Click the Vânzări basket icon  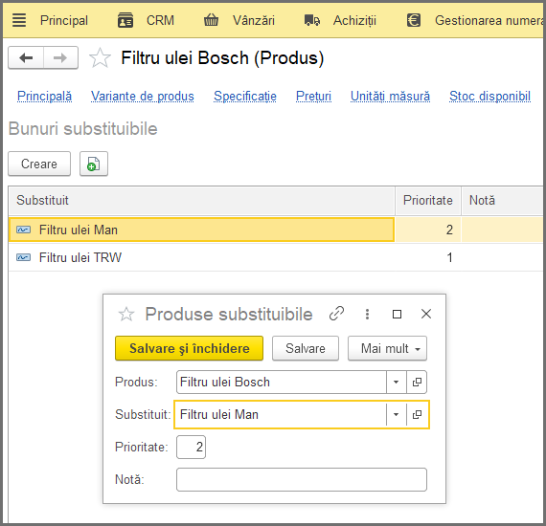coord(211,20)
